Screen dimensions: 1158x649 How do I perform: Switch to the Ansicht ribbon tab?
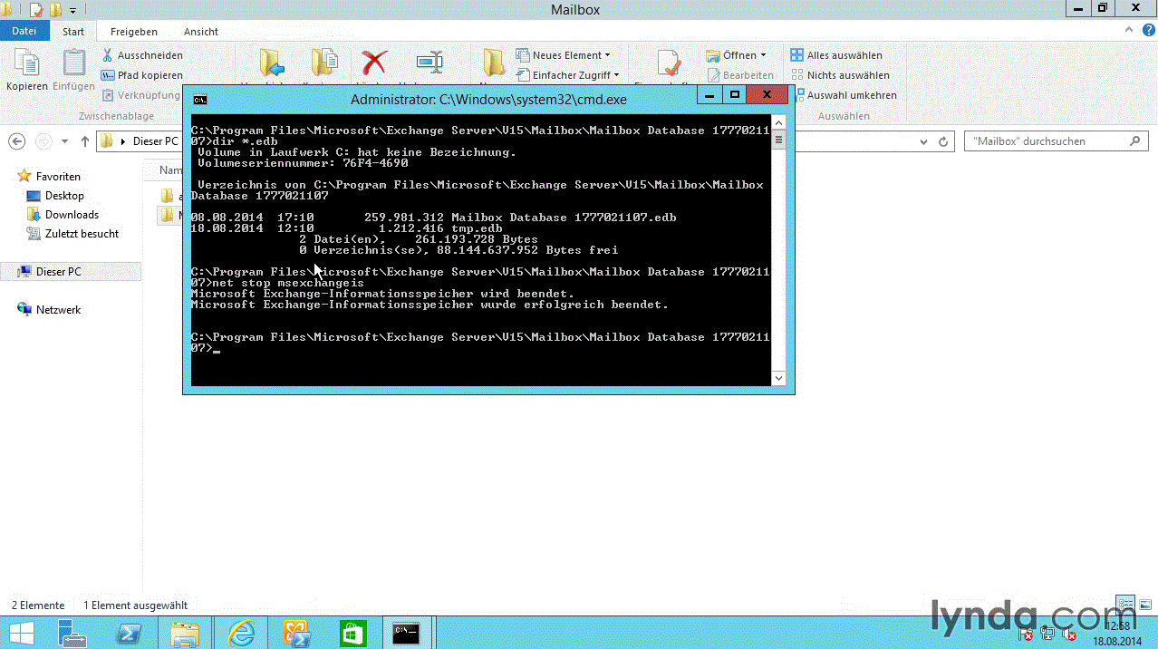pos(201,32)
